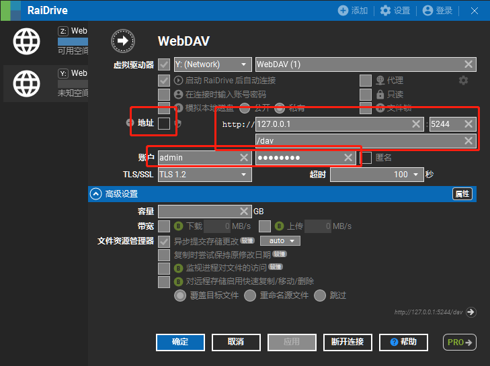
Task: Click the password input field
Action: click(x=305, y=157)
